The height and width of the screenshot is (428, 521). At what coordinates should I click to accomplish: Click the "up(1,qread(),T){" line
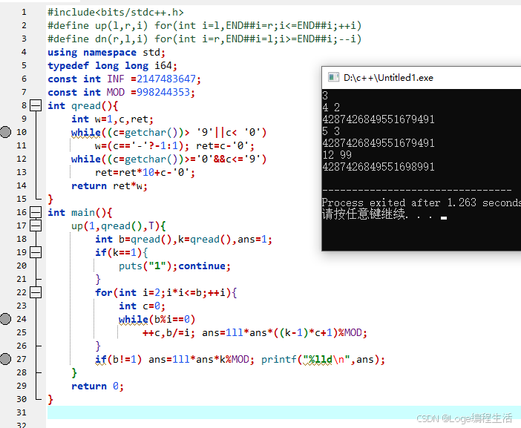click(119, 226)
